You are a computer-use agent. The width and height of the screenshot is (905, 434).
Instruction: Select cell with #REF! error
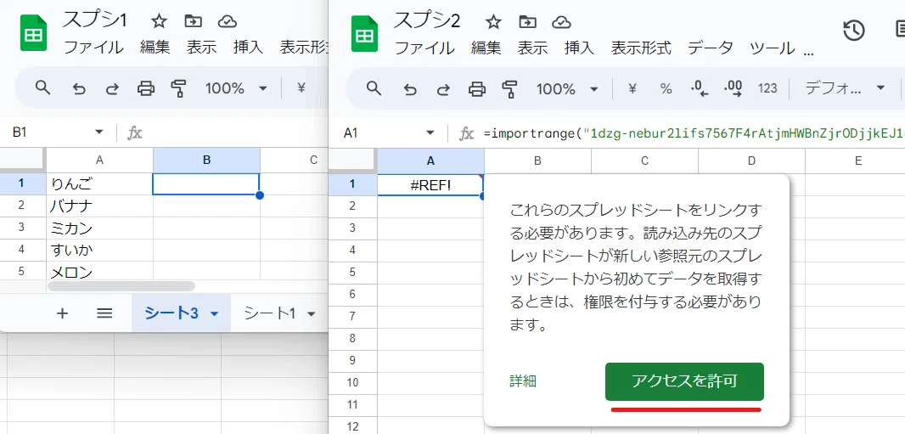pyautogui.click(x=430, y=184)
